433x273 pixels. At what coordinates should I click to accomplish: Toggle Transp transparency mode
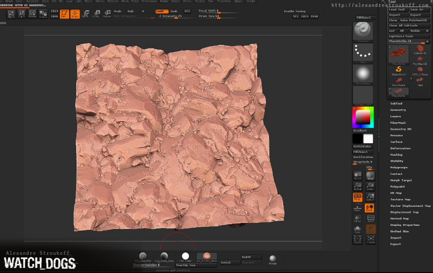(x=357, y=218)
